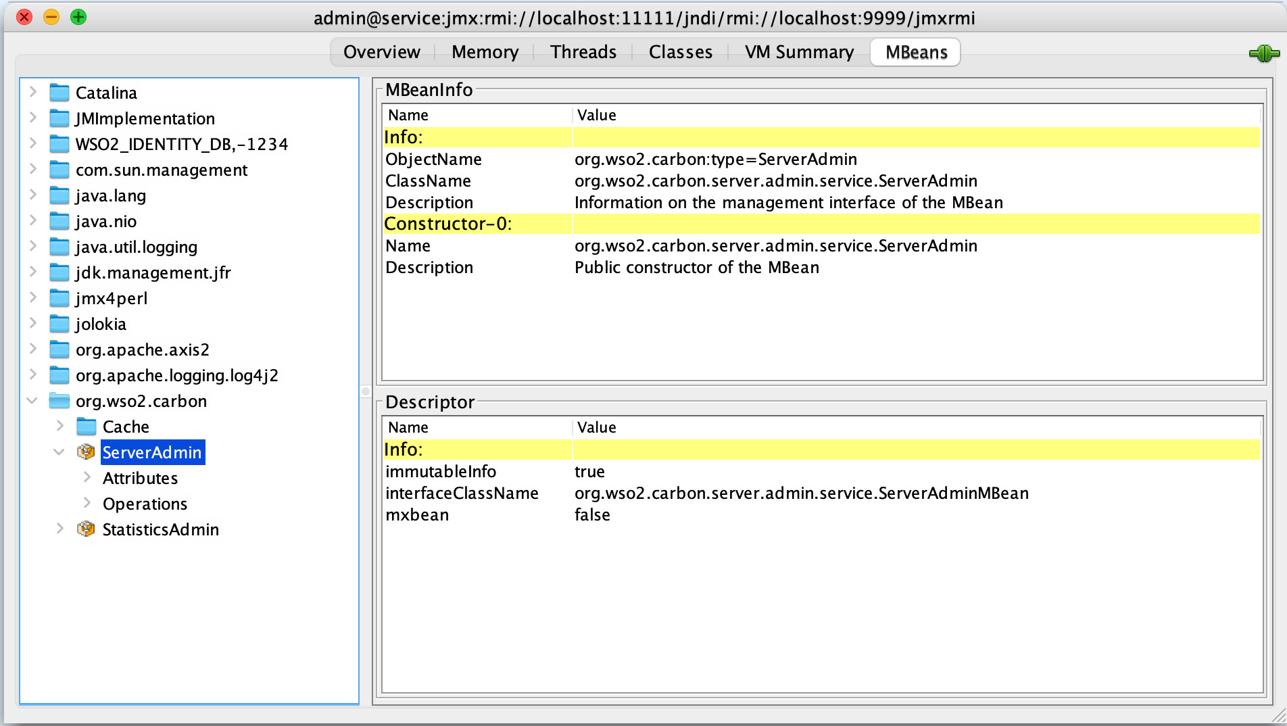Click value 'org.wso2.carbon:type=ServerAdmin'
The height and width of the screenshot is (726, 1287).
716,159
